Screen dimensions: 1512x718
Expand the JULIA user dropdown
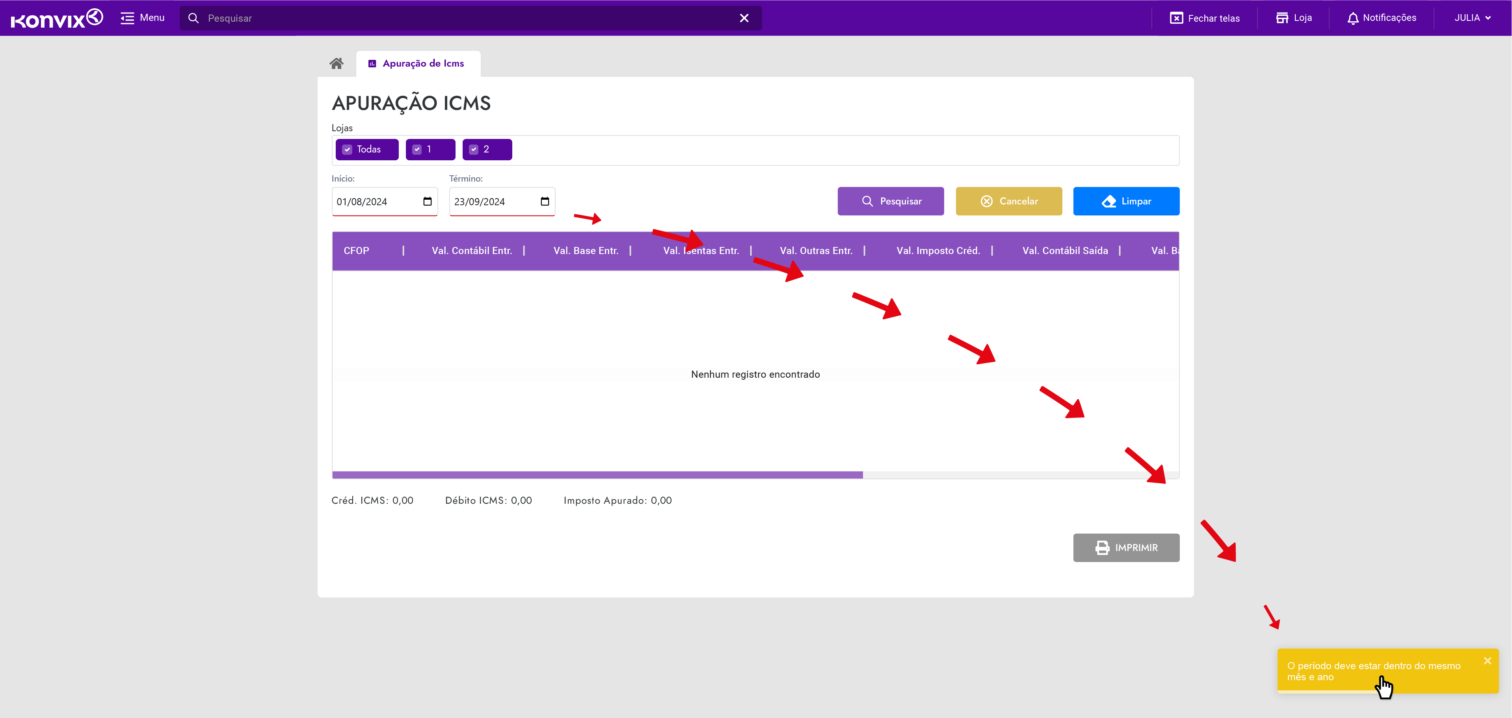(x=1472, y=18)
